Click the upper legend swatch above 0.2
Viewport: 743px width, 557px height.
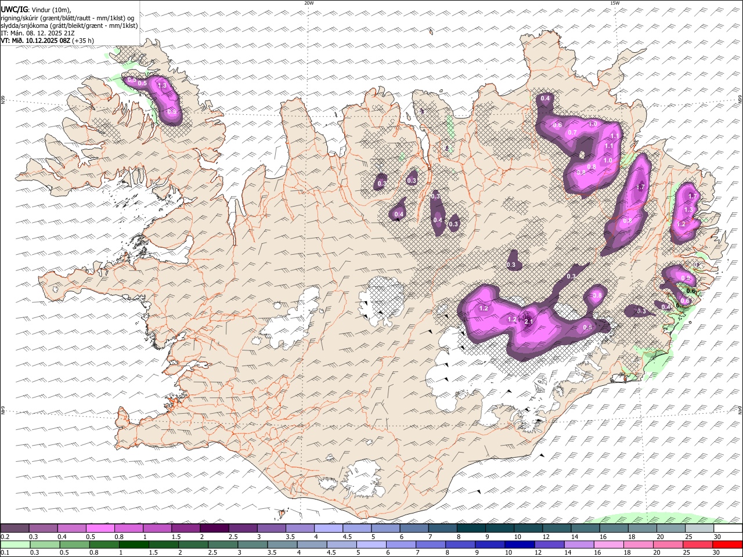point(15,529)
